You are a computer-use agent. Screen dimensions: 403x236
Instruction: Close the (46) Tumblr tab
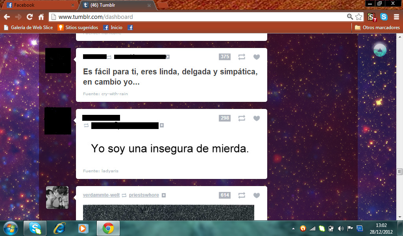[149, 5]
